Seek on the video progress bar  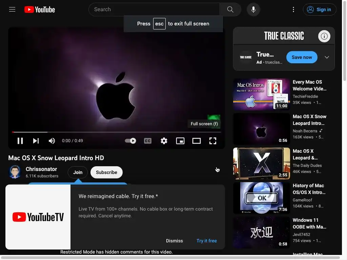tap(117, 132)
